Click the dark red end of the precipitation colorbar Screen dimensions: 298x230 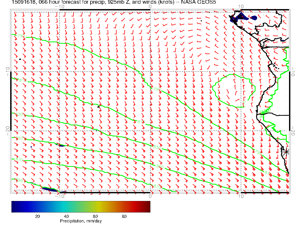coord(147,206)
